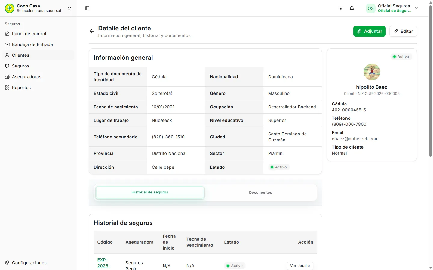The height and width of the screenshot is (270, 433).
Task: Click the Editar button
Action: [x=403, y=31]
